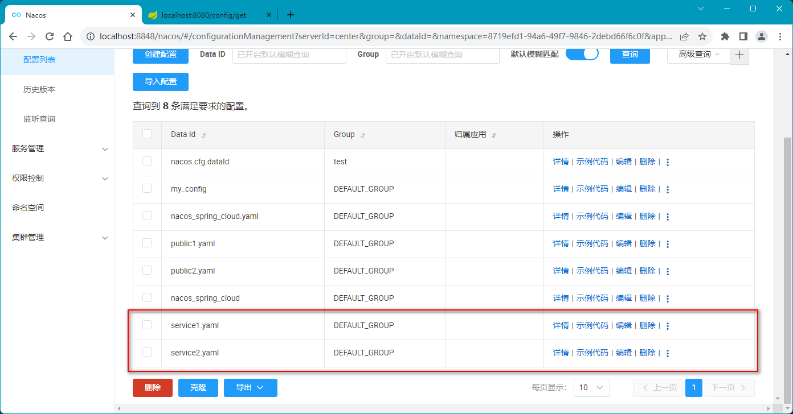Check the public2.yaml row
793x414 pixels.
click(147, 270)
